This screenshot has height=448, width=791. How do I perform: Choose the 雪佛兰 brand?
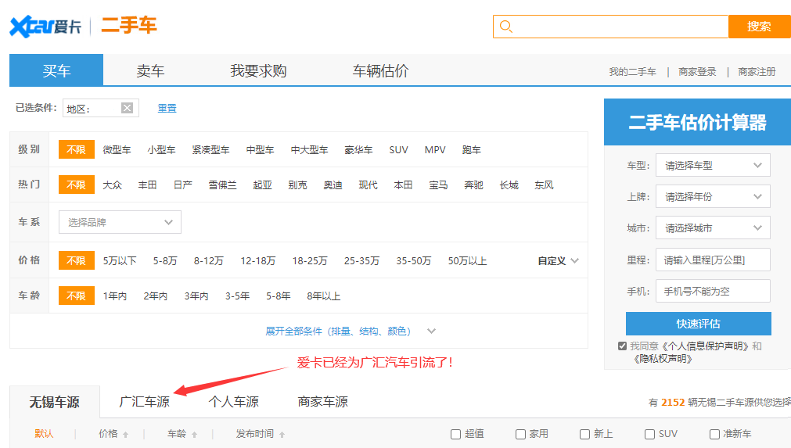[x=222, y=185]
